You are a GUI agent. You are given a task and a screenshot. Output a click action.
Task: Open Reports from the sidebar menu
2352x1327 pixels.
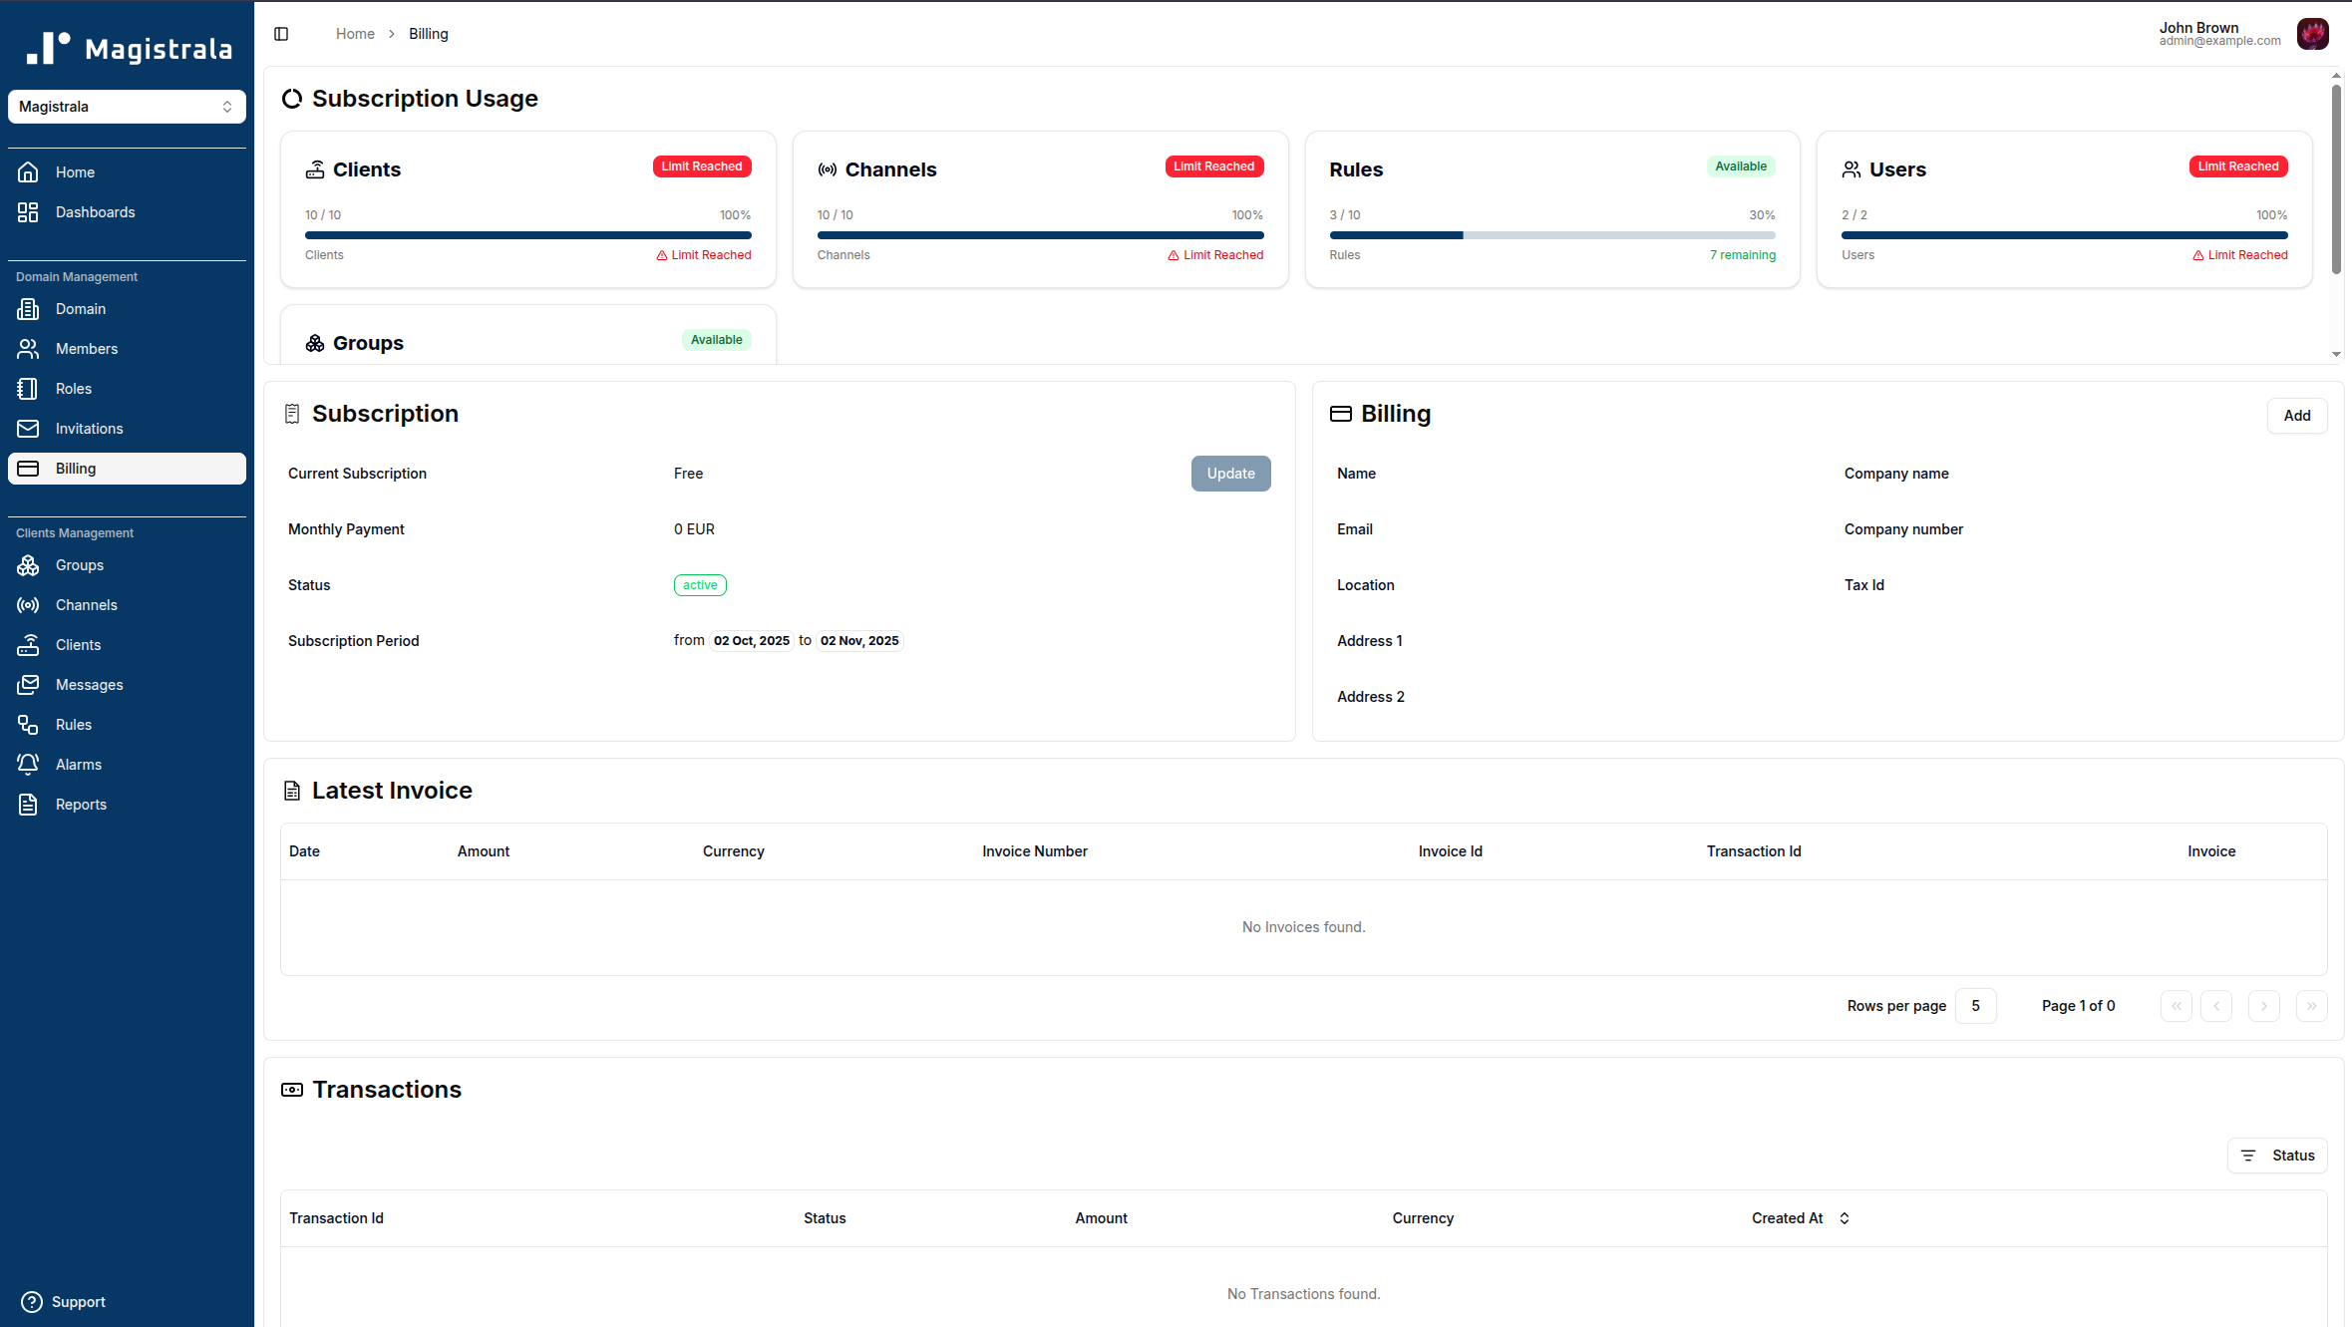(x=81, y=804)
